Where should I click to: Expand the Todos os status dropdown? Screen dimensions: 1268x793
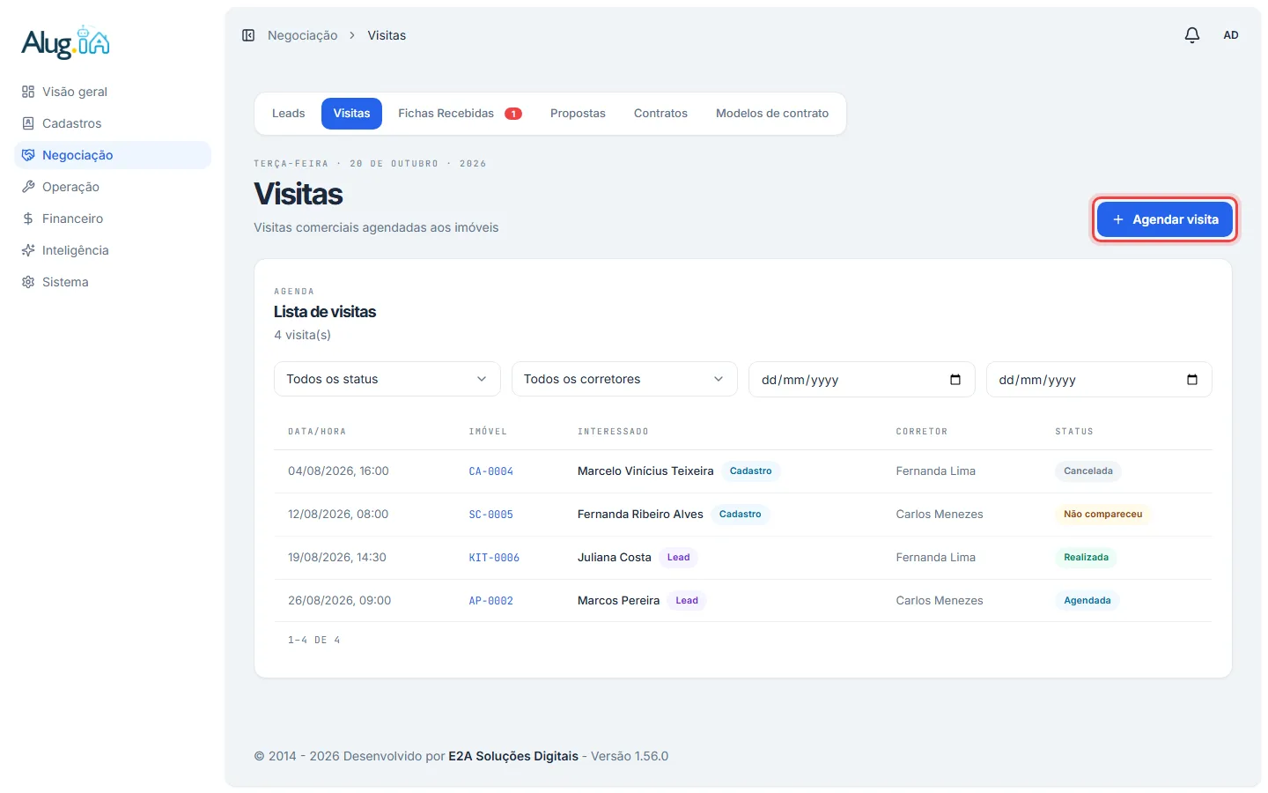pyautogui.click(x=387, y=379)
